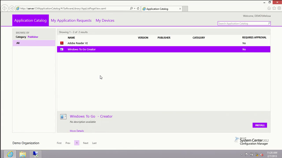Browse by Publisher link
282x158 pixels.
pos(33,37)
